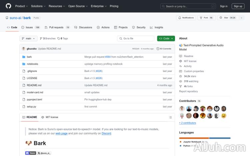Select the MIT license tab
This screenshot has width=250, height=156.
[50, 117]
